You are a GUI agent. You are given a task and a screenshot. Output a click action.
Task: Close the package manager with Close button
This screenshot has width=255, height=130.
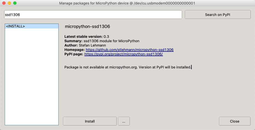click(235, 121)
